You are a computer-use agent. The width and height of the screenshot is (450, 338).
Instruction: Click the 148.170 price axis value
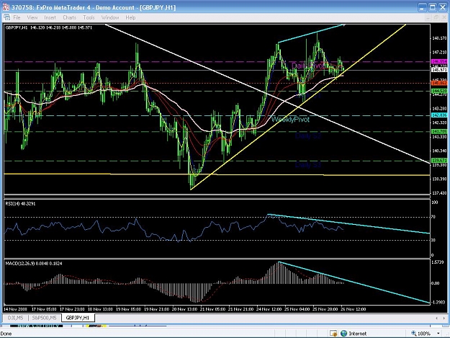tap(439, 38)
